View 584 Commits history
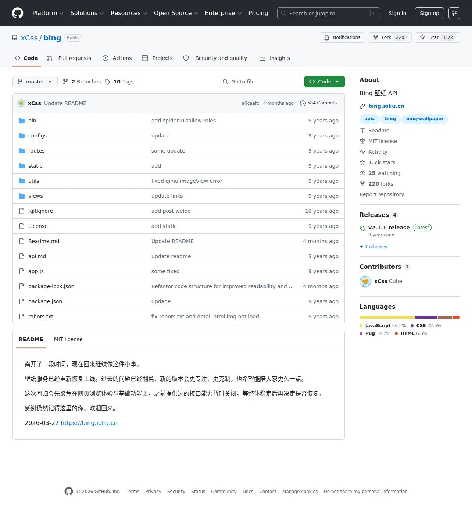 pos(318,103)
